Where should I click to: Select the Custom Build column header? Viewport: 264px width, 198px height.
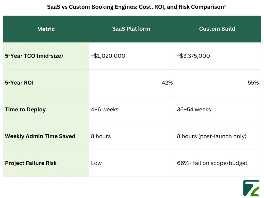tap(217, 29)
